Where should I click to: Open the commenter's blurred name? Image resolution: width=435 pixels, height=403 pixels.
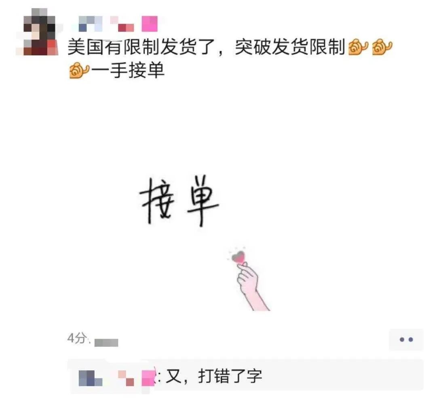tap(116, 378)
